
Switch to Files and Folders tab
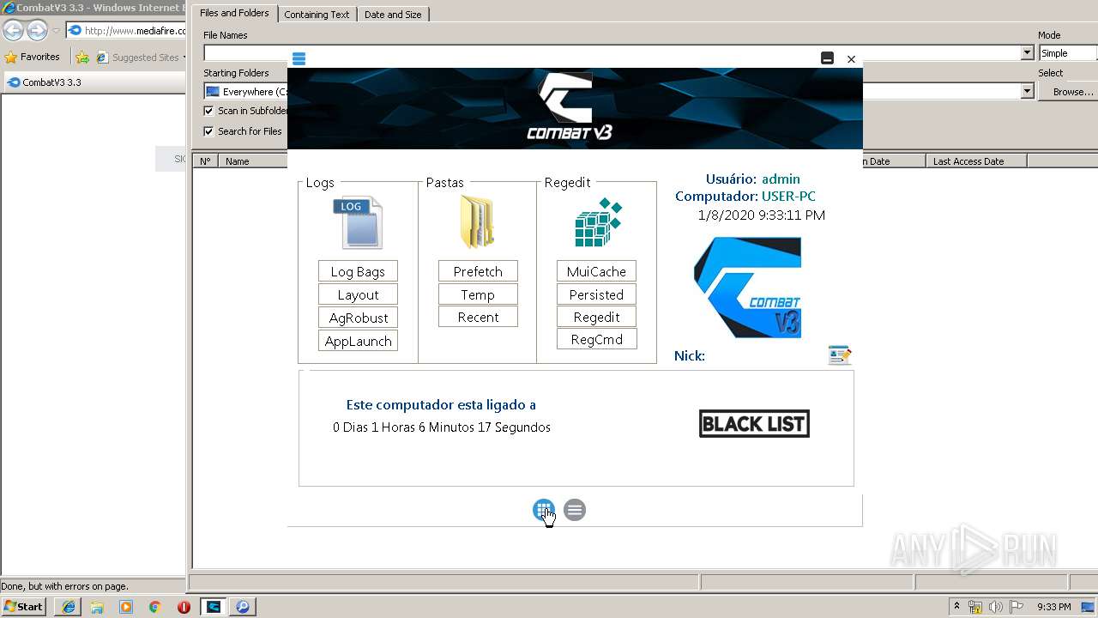[234, 13]
